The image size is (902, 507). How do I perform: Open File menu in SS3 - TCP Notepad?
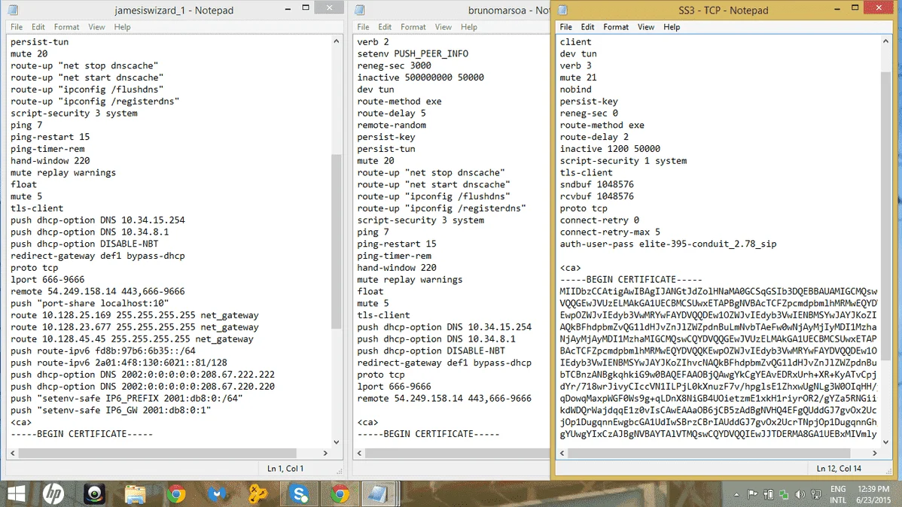(565, 27)
